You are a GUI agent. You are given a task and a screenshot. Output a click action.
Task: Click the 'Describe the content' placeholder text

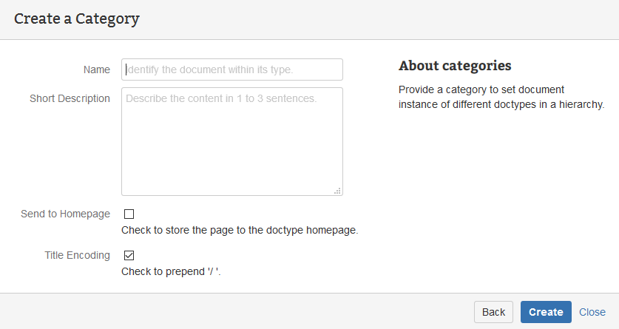(x=221, y=98)
